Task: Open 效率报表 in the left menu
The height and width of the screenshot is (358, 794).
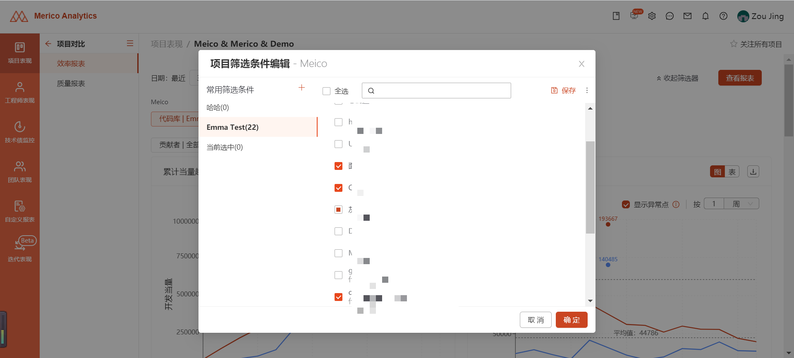Action: pyautogui.click(x=89, y=64)
